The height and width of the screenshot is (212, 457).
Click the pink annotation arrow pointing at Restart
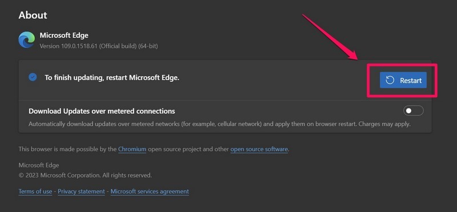click(330, 37)
